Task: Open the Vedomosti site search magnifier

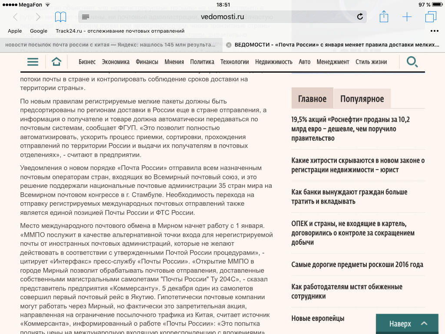Action: coord(412,62)
